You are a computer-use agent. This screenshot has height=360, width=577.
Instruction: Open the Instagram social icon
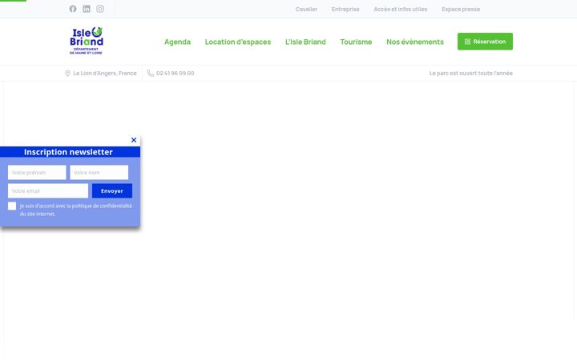click(100, 9)
